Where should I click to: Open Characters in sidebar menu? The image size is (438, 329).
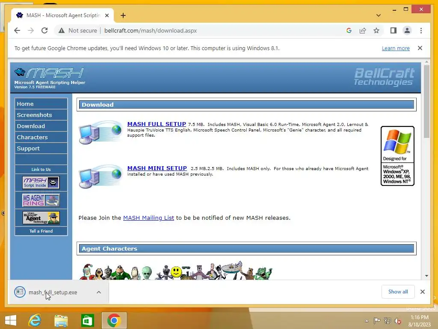point(41,138)
